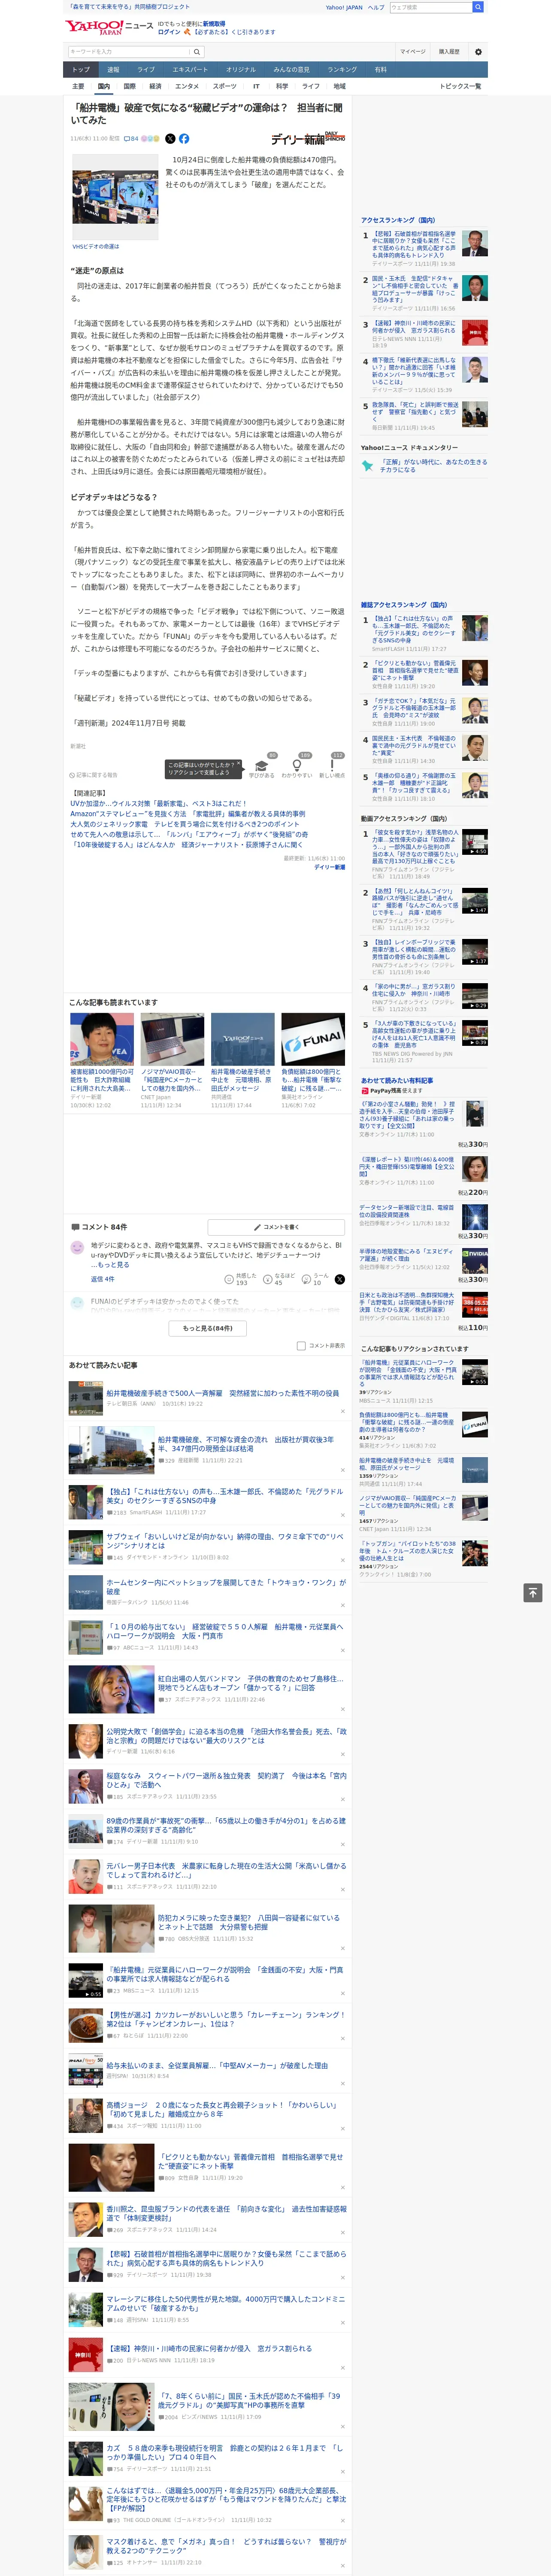Select the 有料 tab
This screenshot has width=551, height=2576.
(381, 69)
